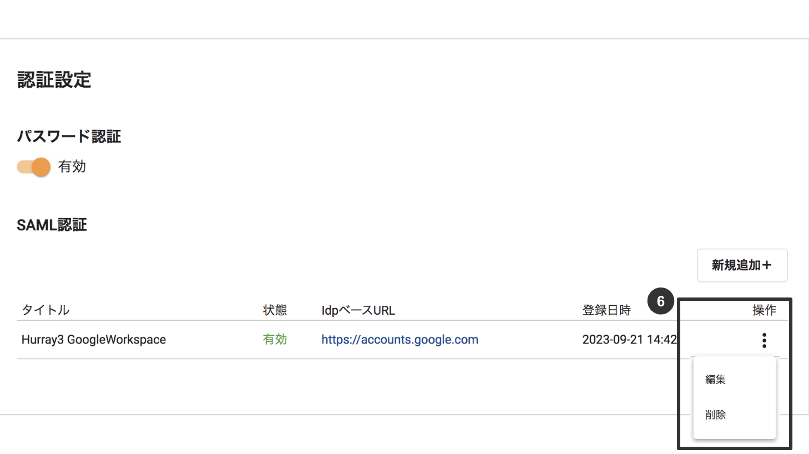Click the three-dot actions icon for Hurray3 GoogleWorkspace

(x=764, y=340)
